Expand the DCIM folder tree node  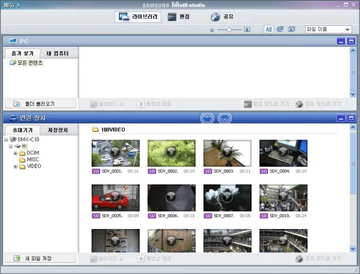[16, 153]
